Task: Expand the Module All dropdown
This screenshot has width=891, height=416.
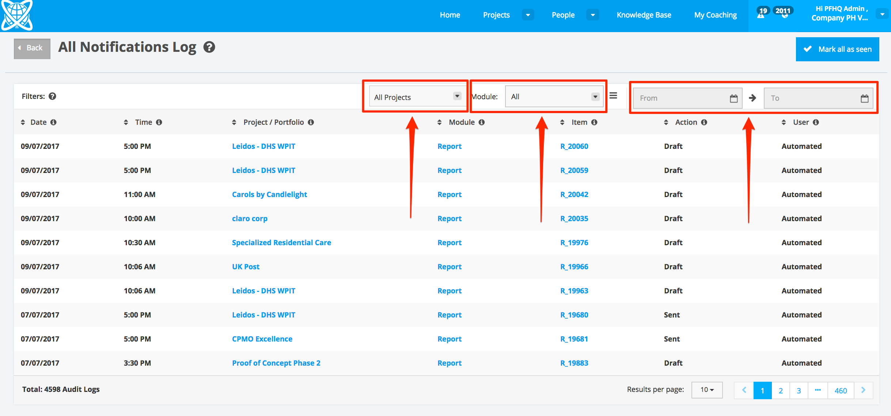Action: coord(554,97)
